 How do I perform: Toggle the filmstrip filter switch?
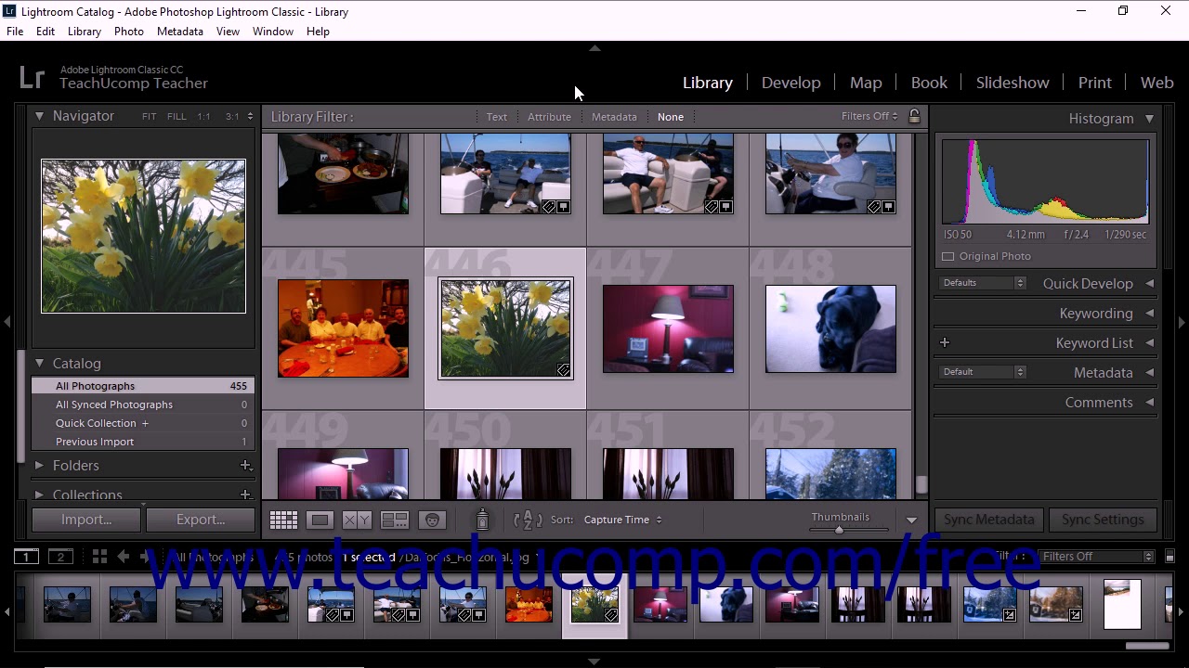point(1168,557)
